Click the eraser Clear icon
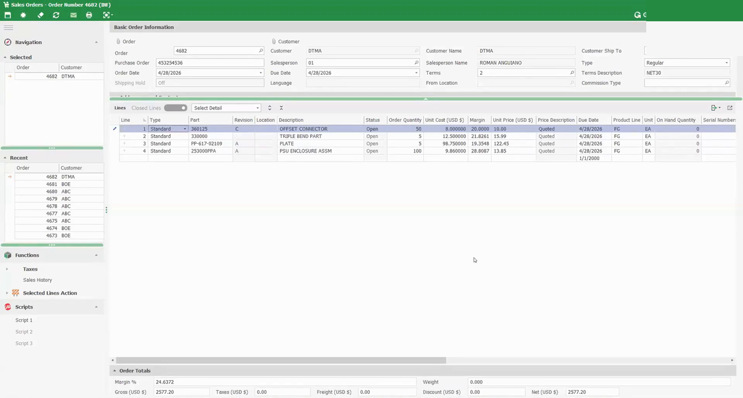743x398 pixels. 41,15
